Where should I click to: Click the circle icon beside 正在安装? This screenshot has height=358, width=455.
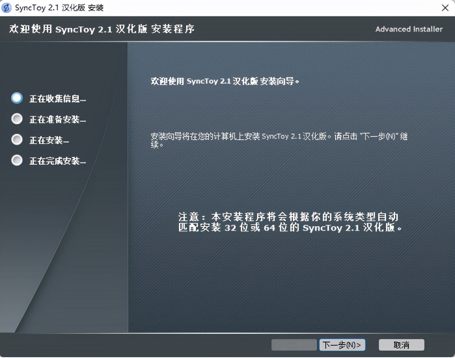tap(16, 140)
